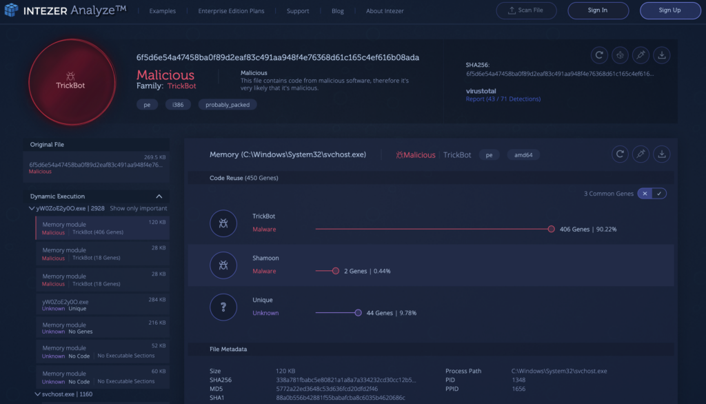Click the Sign In button
This screenshot has width=706, height=404.
coord(598,10)
